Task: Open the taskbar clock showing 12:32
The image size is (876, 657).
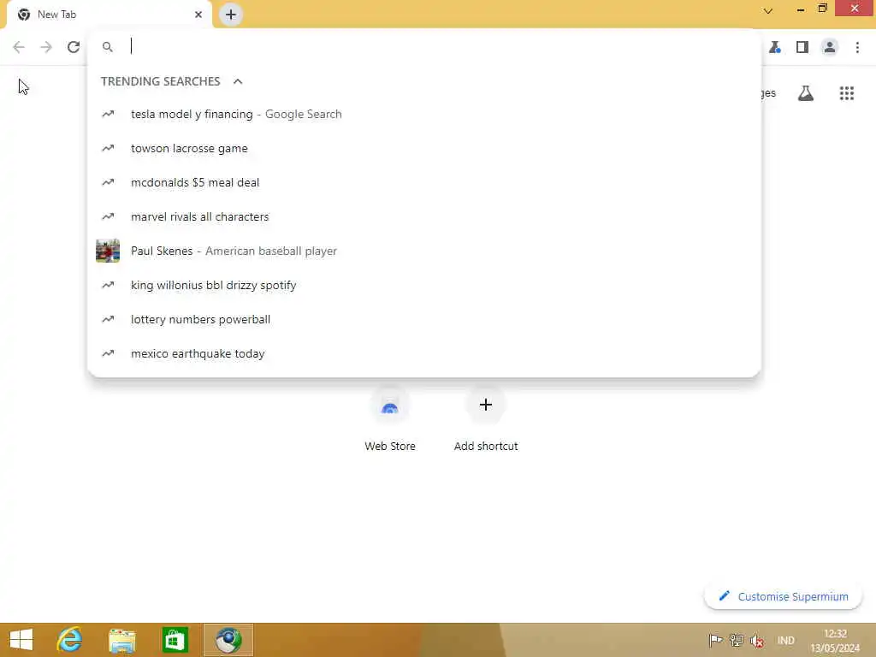Action: pos(835,641)
